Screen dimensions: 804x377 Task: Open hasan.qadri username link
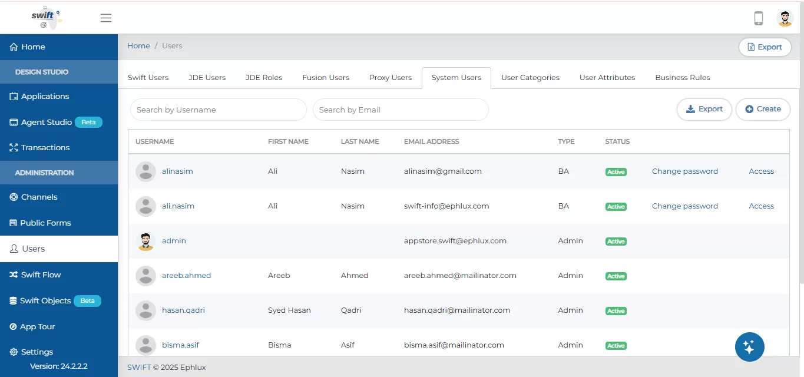point(183,310)
